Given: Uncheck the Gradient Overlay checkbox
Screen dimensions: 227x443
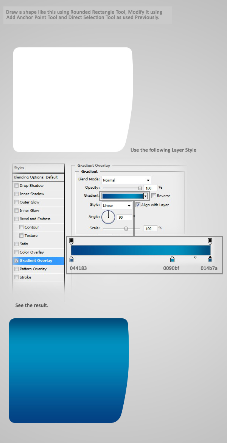Looking at the screenshot, I should pos(16,260).
